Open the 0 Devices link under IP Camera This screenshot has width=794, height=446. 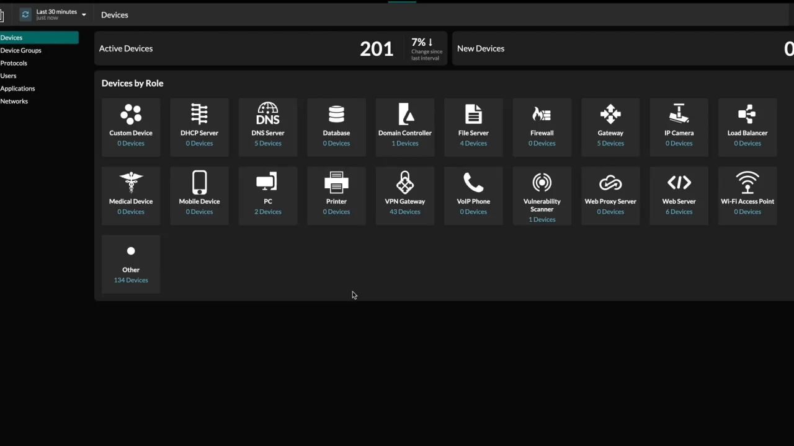tap(679, 143)
